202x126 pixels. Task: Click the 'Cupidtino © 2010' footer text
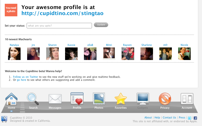tap(21, 118)
